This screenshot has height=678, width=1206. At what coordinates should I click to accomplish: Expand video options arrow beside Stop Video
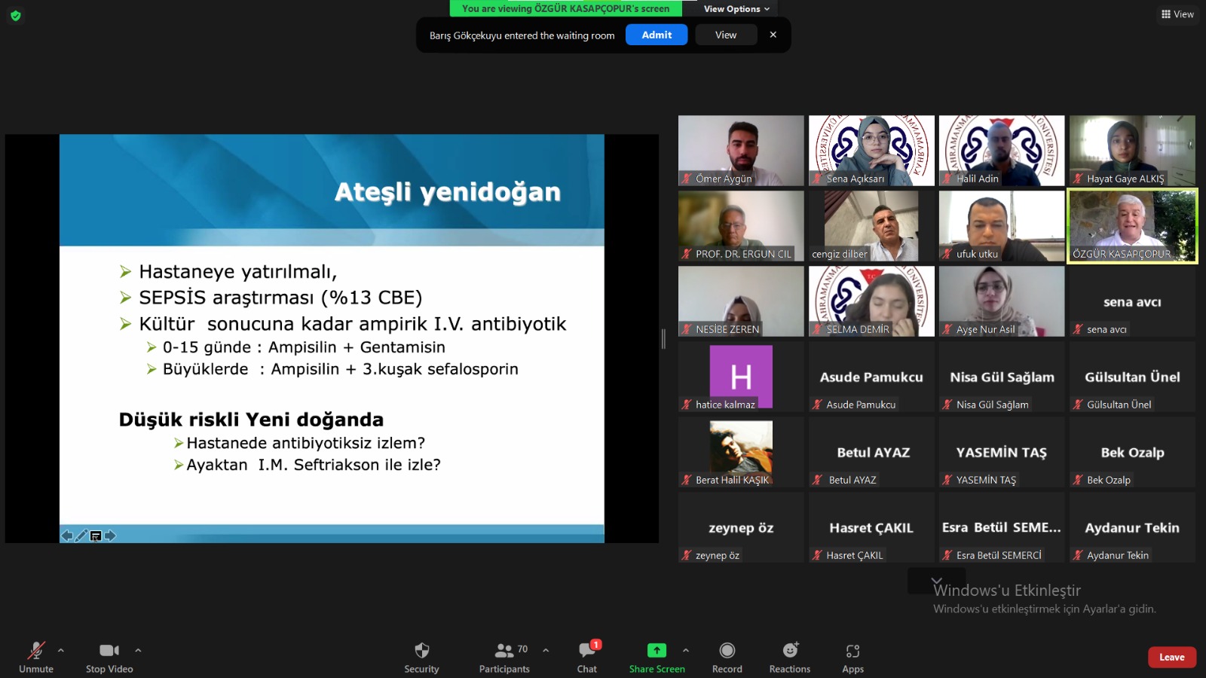(138, 650)
